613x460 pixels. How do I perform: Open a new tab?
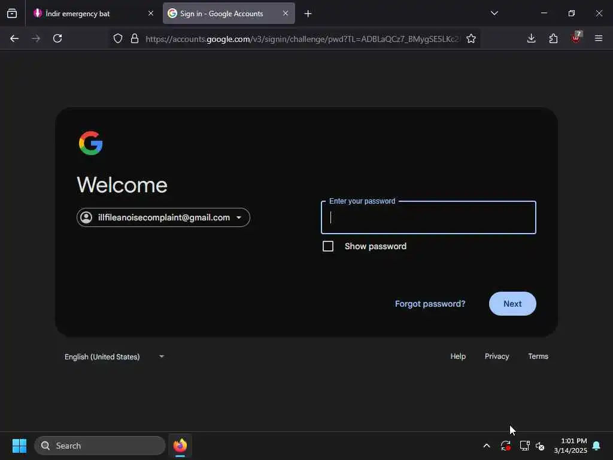(308, 14)
